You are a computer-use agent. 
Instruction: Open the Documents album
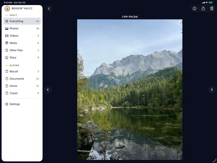click(22, 78)
